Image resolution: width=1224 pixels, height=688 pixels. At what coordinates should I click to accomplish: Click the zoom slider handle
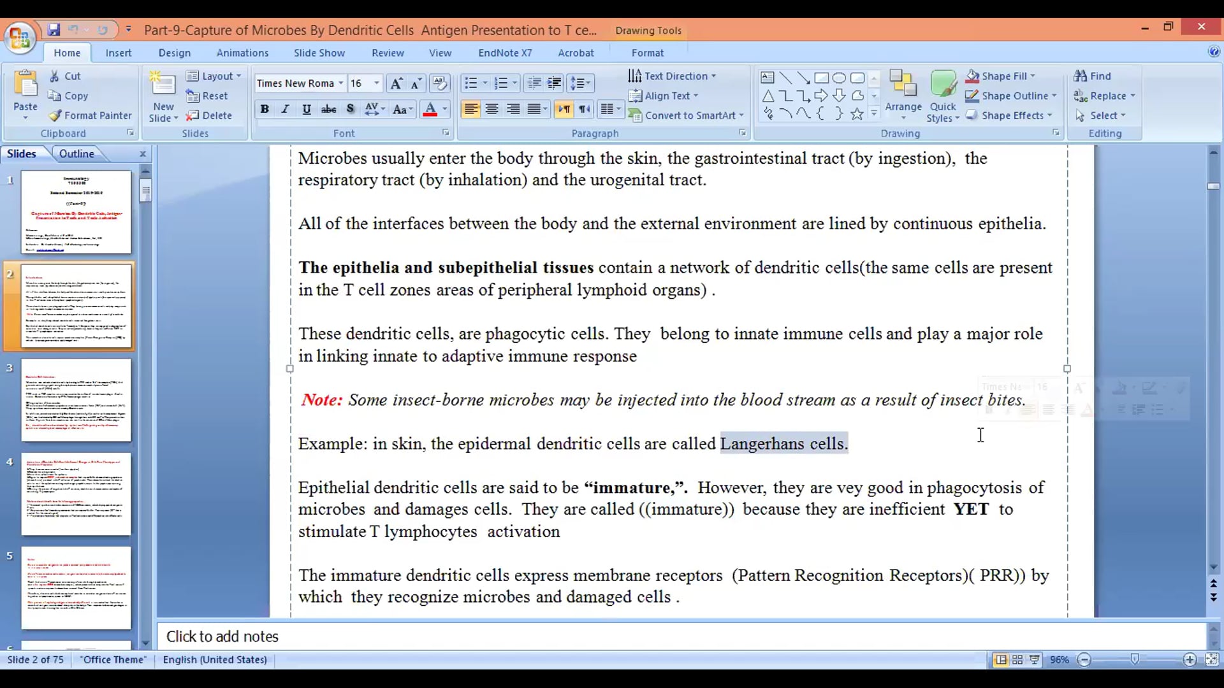click(1135, 660)
